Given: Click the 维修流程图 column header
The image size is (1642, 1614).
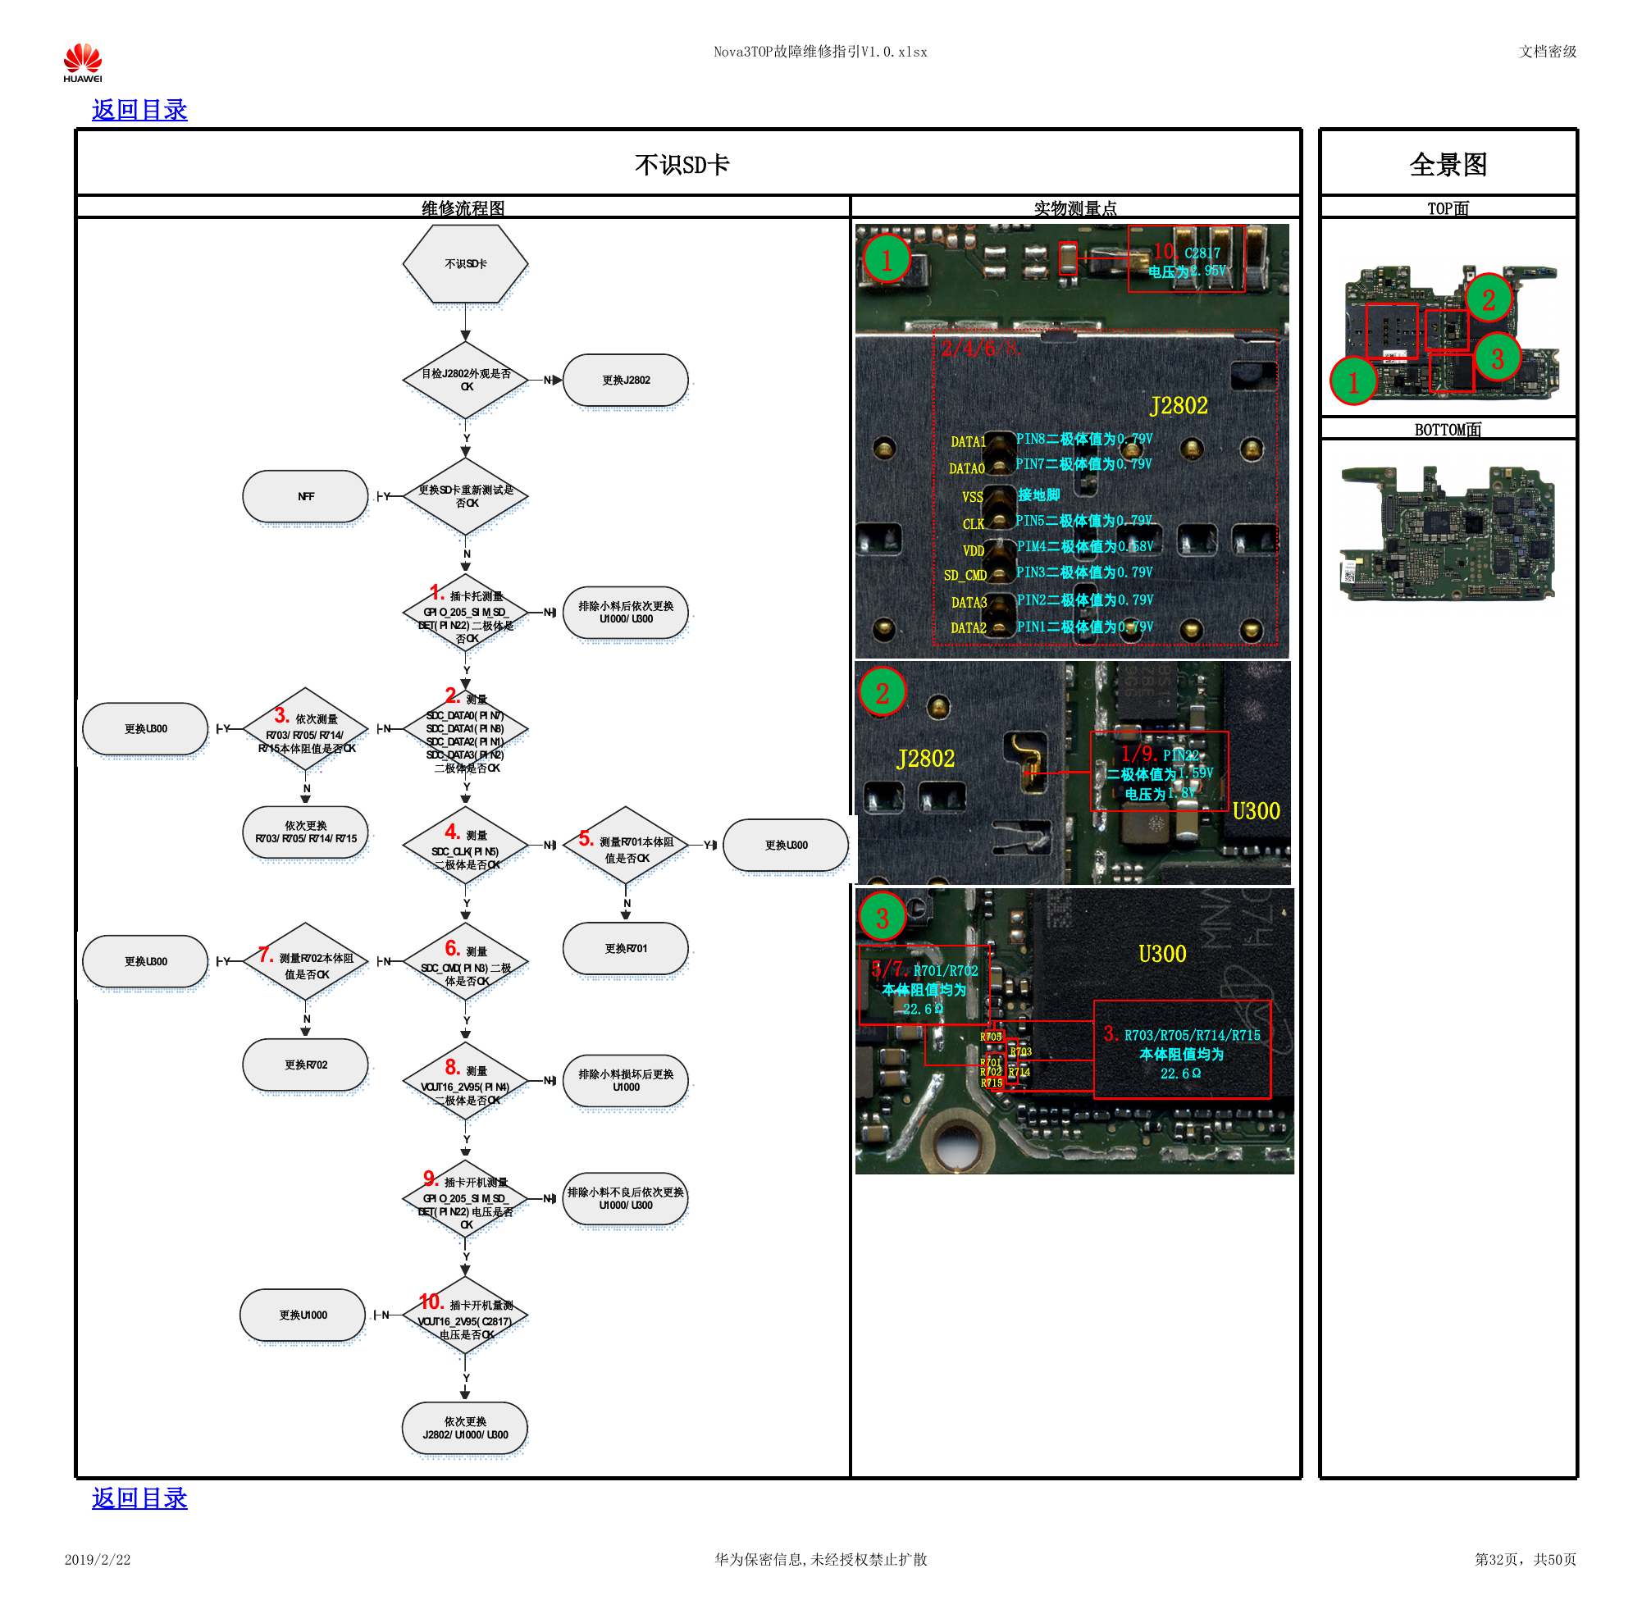Looking at the screenshot, I should pos(463,207).
